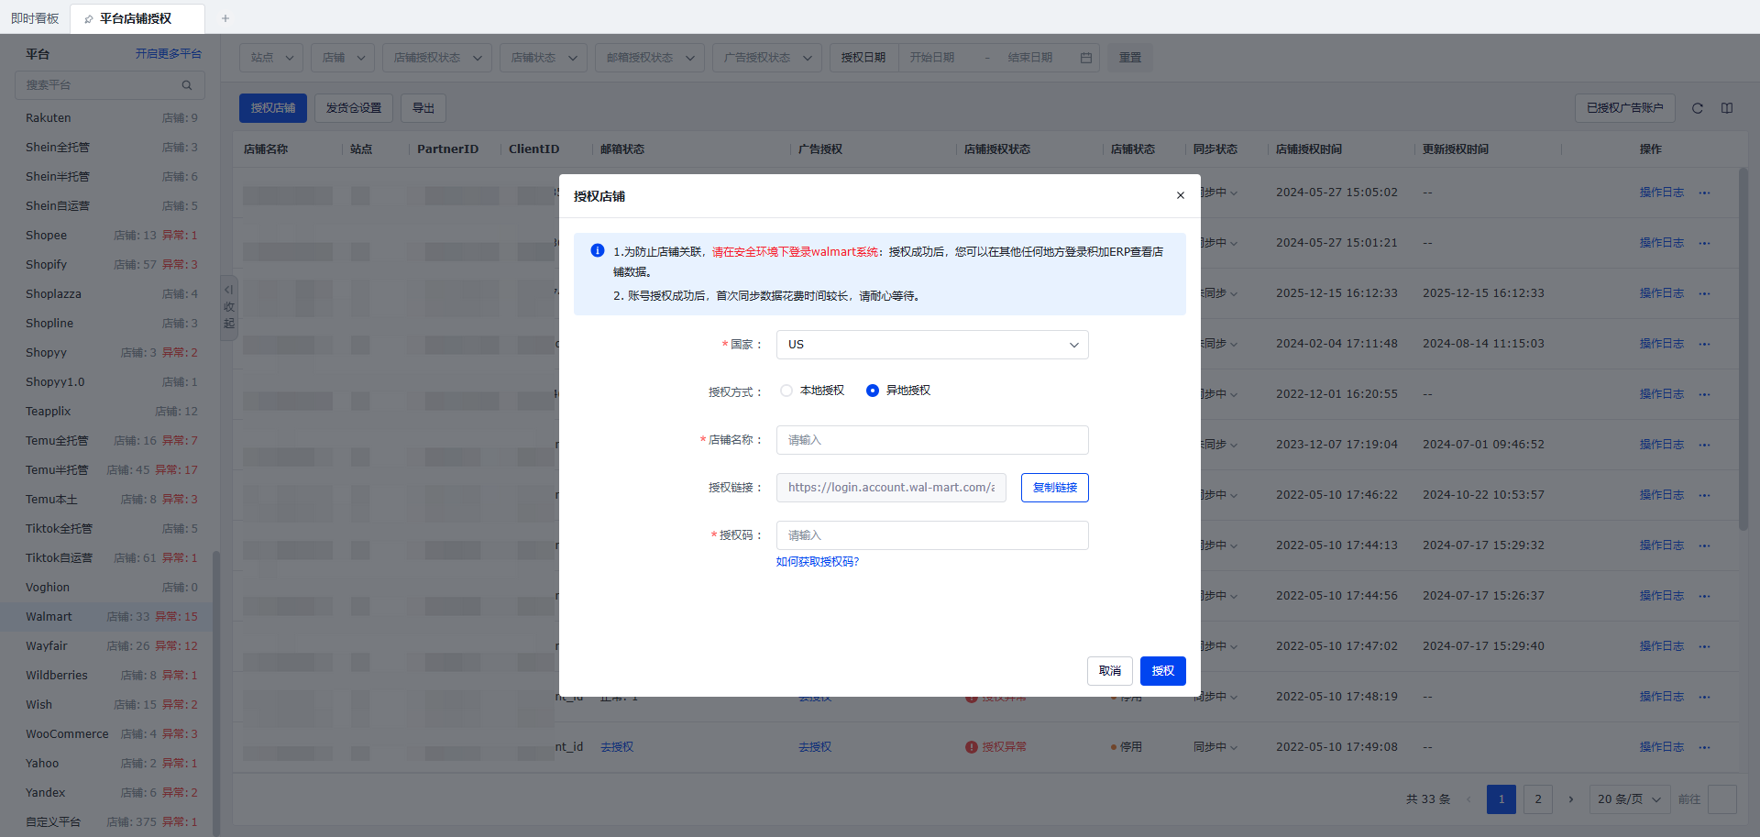Click 导出 export button

423,108
